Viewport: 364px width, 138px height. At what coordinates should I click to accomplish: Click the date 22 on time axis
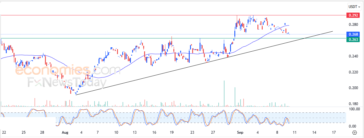4,133
